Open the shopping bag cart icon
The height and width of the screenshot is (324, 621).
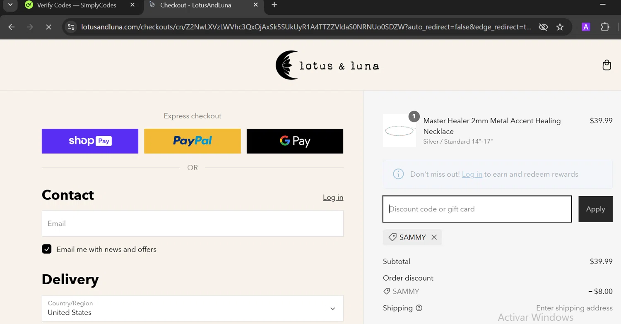tap(607, 65)
